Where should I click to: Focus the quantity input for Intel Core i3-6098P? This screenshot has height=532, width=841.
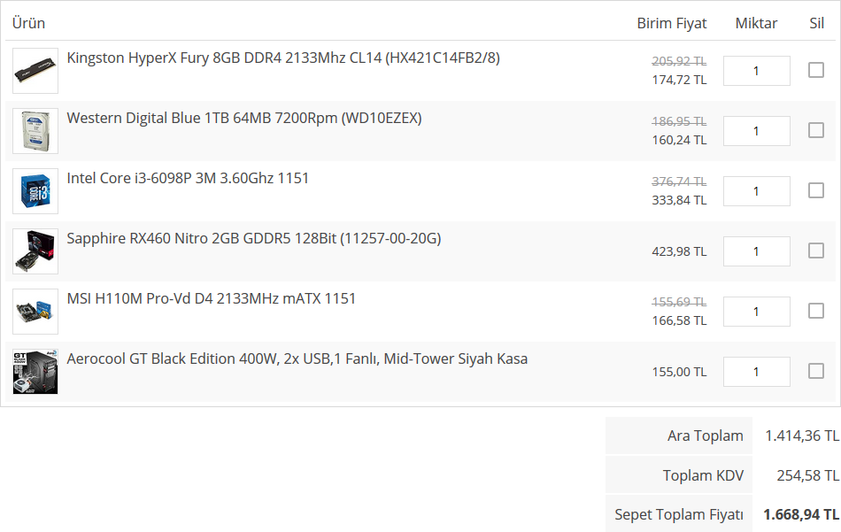tap(756, 191)
